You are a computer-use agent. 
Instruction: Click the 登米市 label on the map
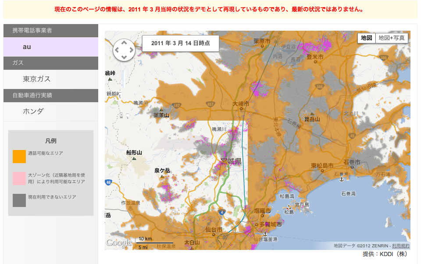[x=315, y=57]
